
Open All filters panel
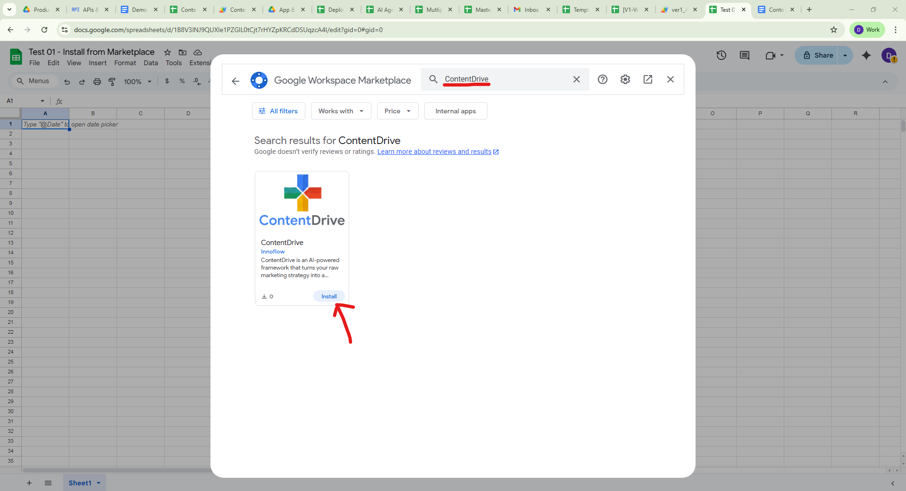[x=278, y=111]
